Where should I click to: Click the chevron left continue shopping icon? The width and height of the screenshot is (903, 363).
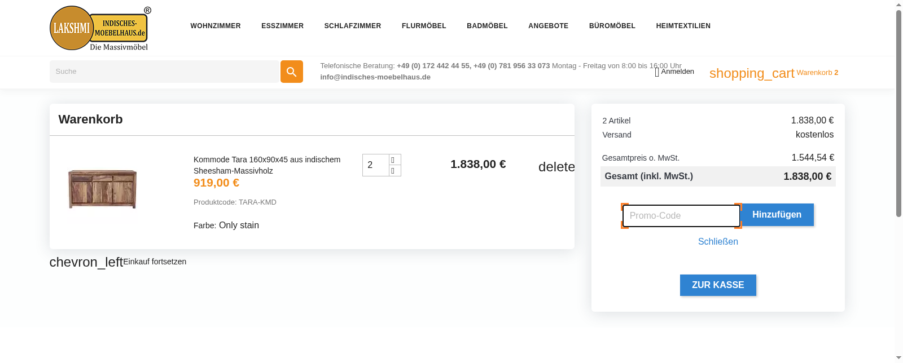[86, 262]
